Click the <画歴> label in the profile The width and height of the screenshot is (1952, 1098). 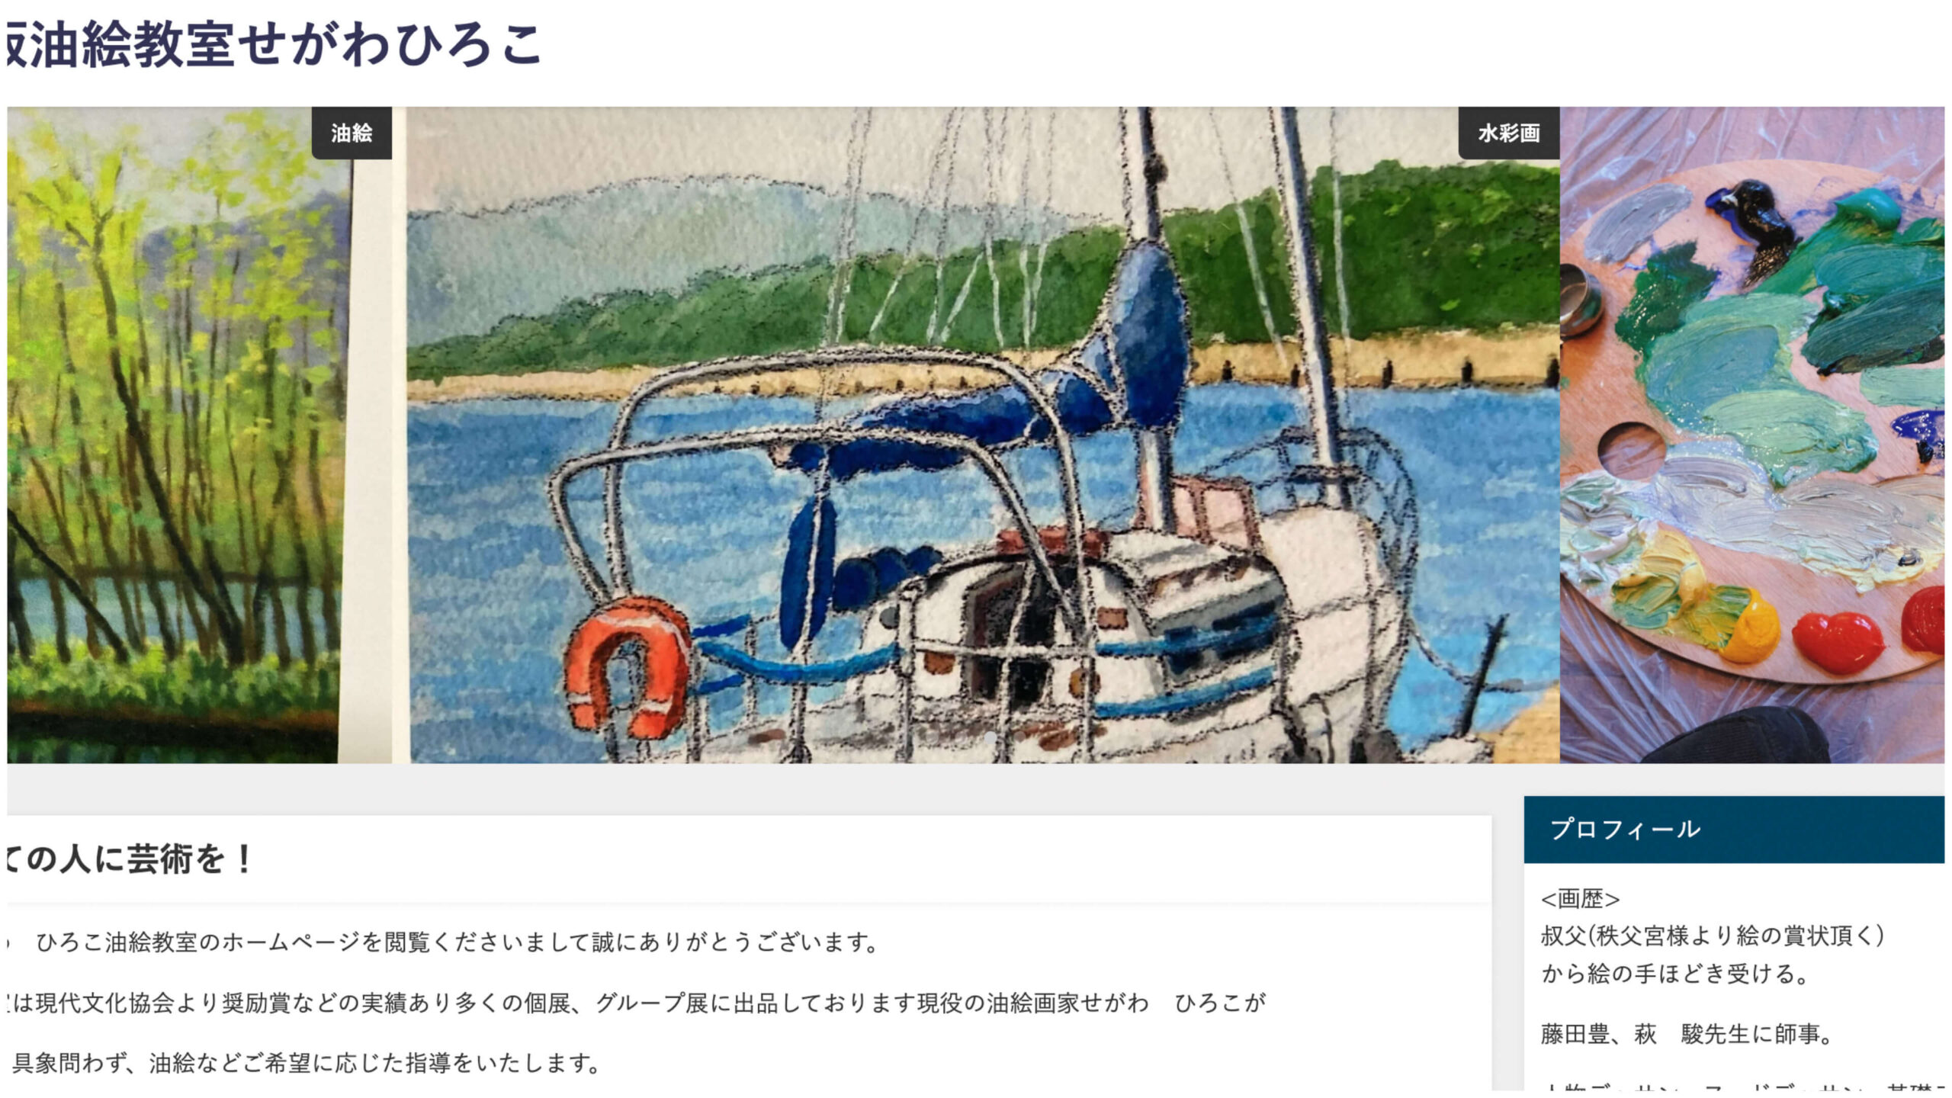tap(1580, 899)
